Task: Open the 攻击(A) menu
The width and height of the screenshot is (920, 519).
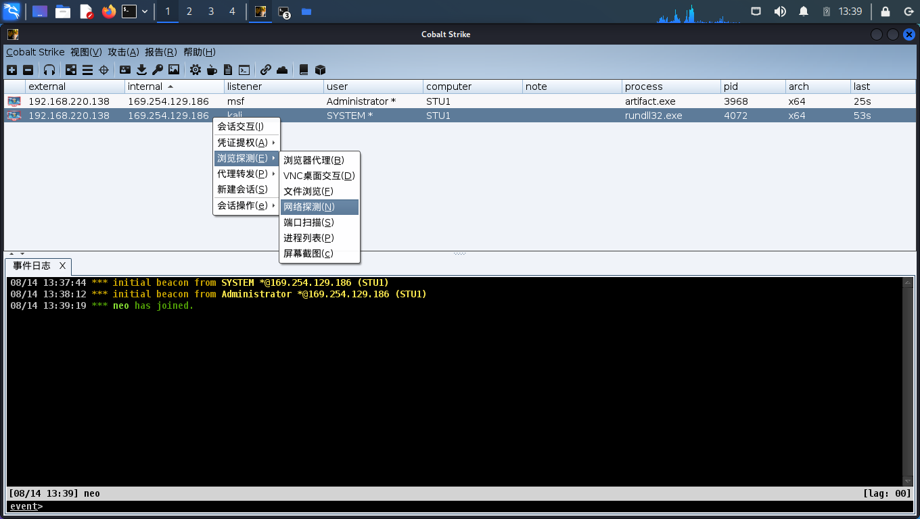Action: click(124, 52)
